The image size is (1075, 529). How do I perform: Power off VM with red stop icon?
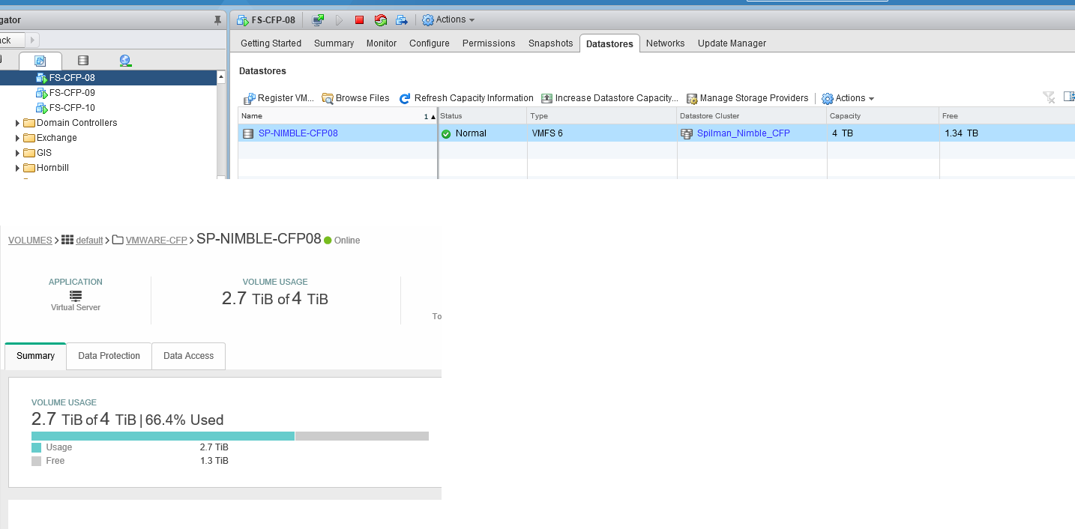tap(359, 20)
